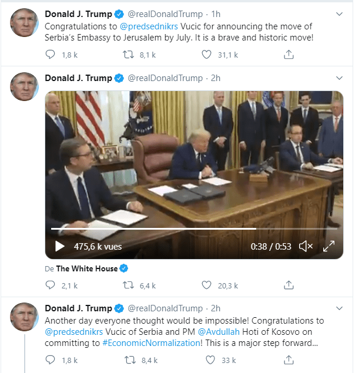
Task: Like the Economic Normalization tweet
Action: [x=210, y=360]
